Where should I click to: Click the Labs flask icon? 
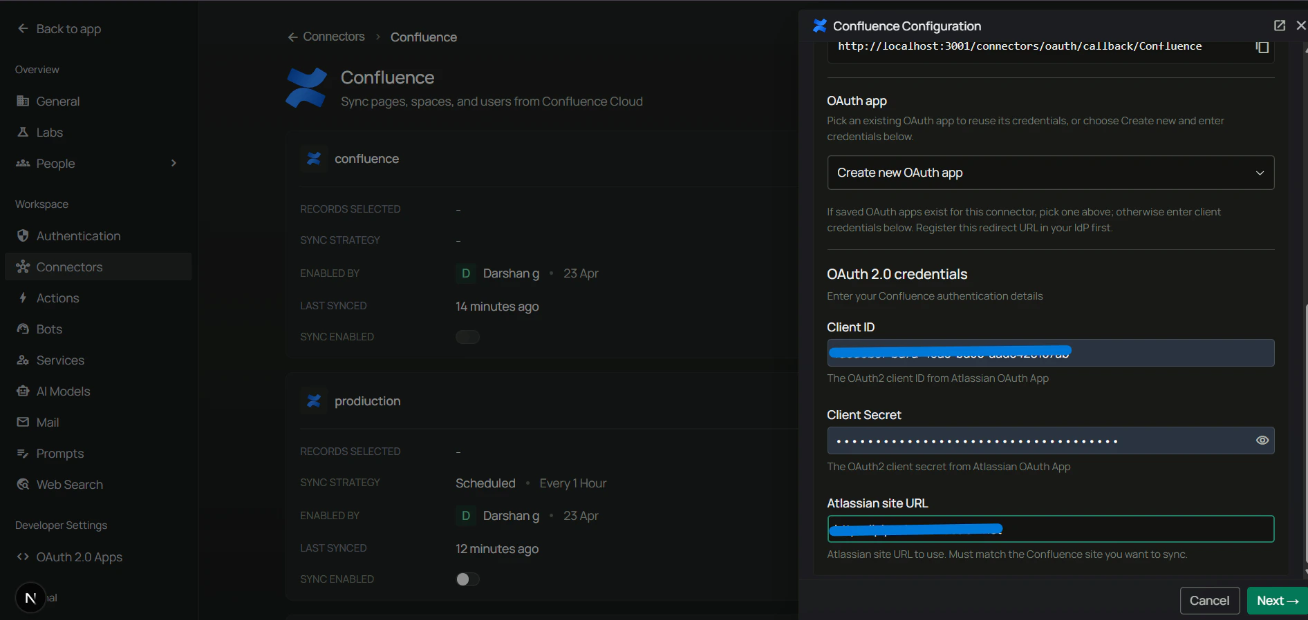(23, 132)
